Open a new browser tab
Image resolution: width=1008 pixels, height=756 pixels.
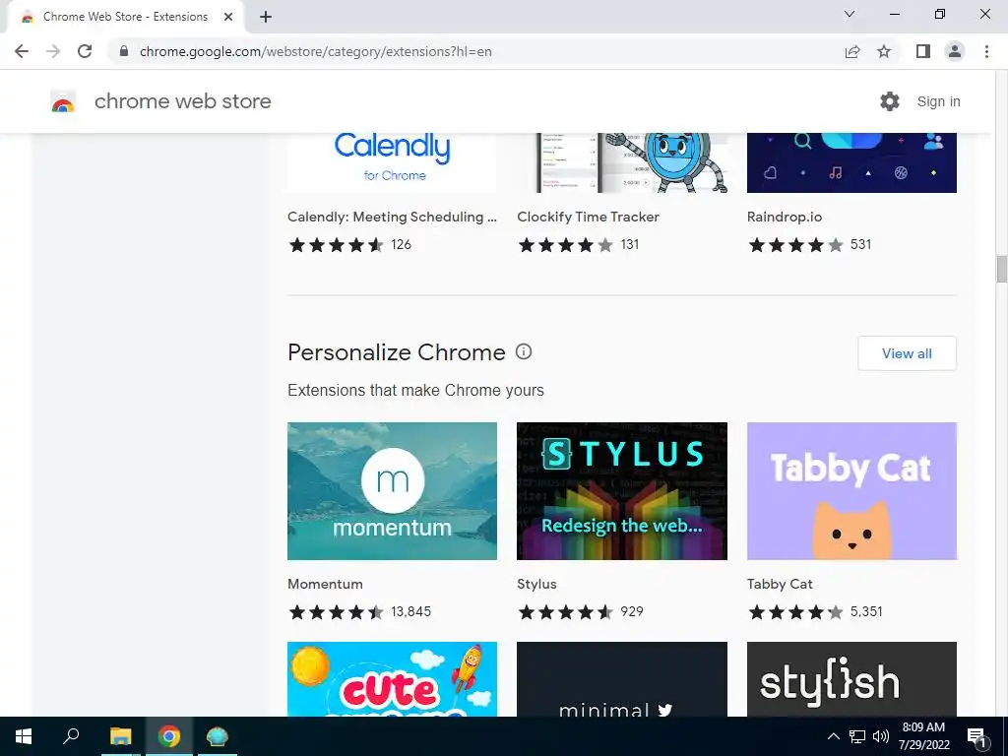pyautogui.click(x=266, y=17)
